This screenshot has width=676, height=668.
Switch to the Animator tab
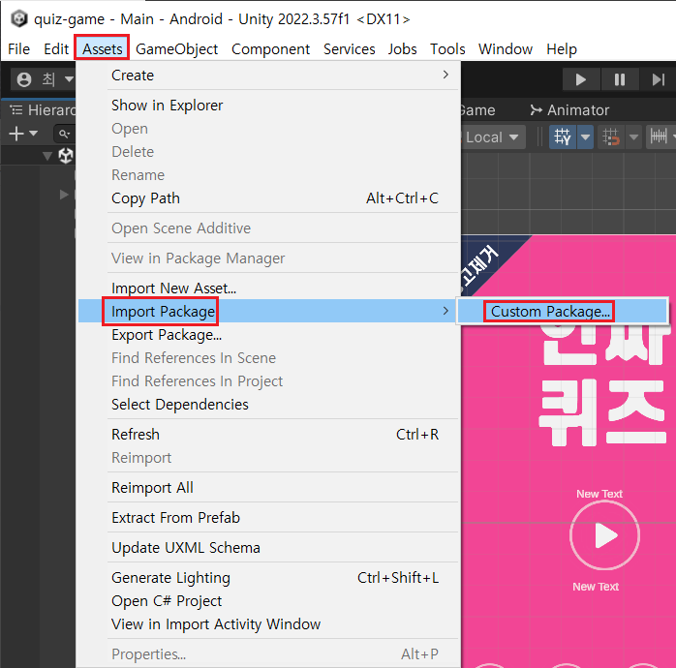pos(569,110)
